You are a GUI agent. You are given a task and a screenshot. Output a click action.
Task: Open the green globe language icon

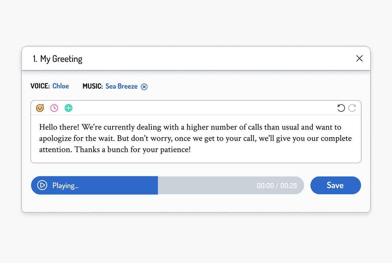(x=68, y=108)
